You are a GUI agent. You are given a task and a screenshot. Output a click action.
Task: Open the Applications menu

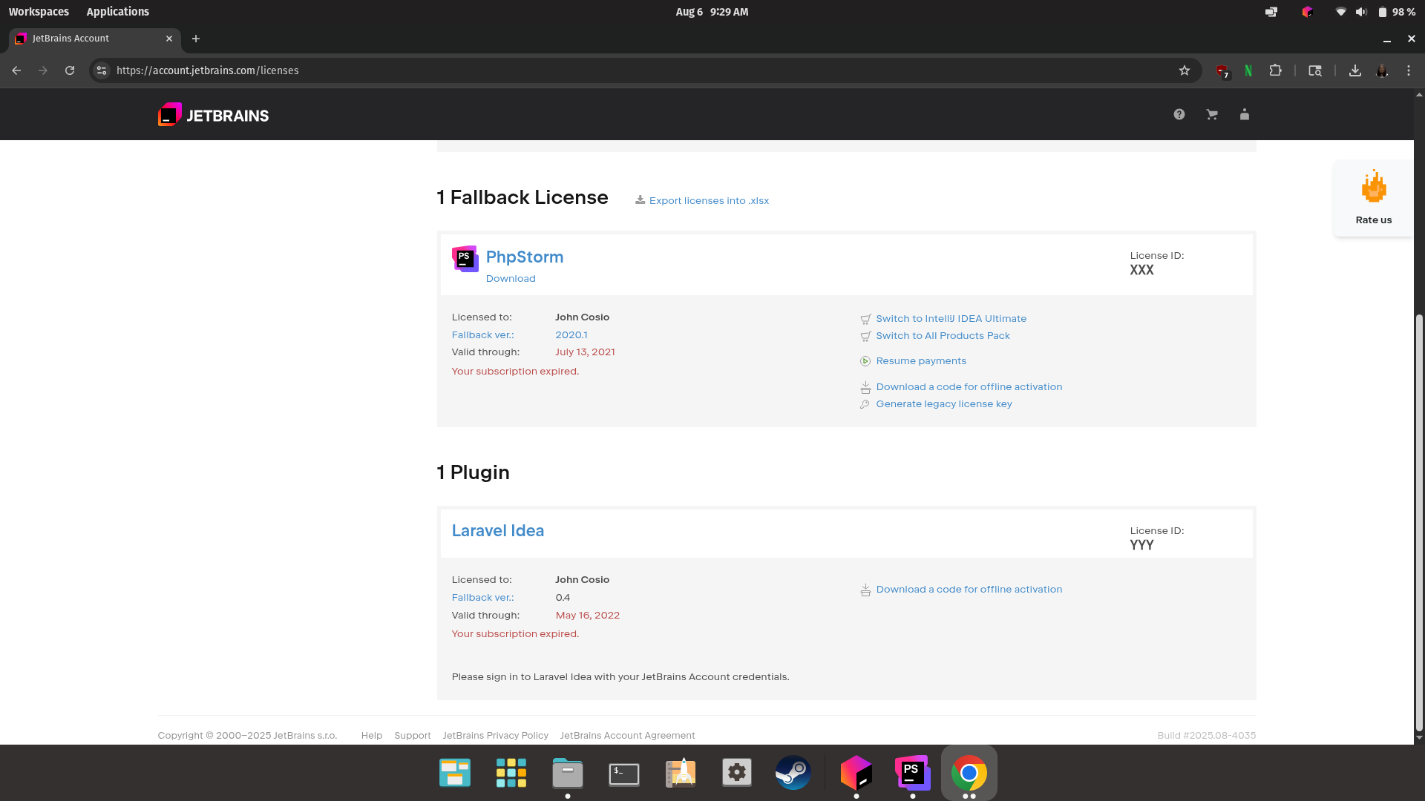pos(117,12)
